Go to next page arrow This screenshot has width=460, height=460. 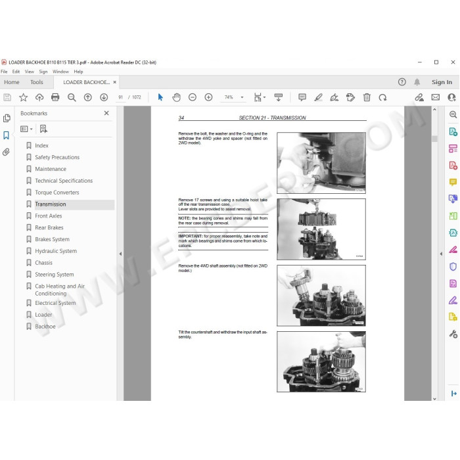coord(104,97)
